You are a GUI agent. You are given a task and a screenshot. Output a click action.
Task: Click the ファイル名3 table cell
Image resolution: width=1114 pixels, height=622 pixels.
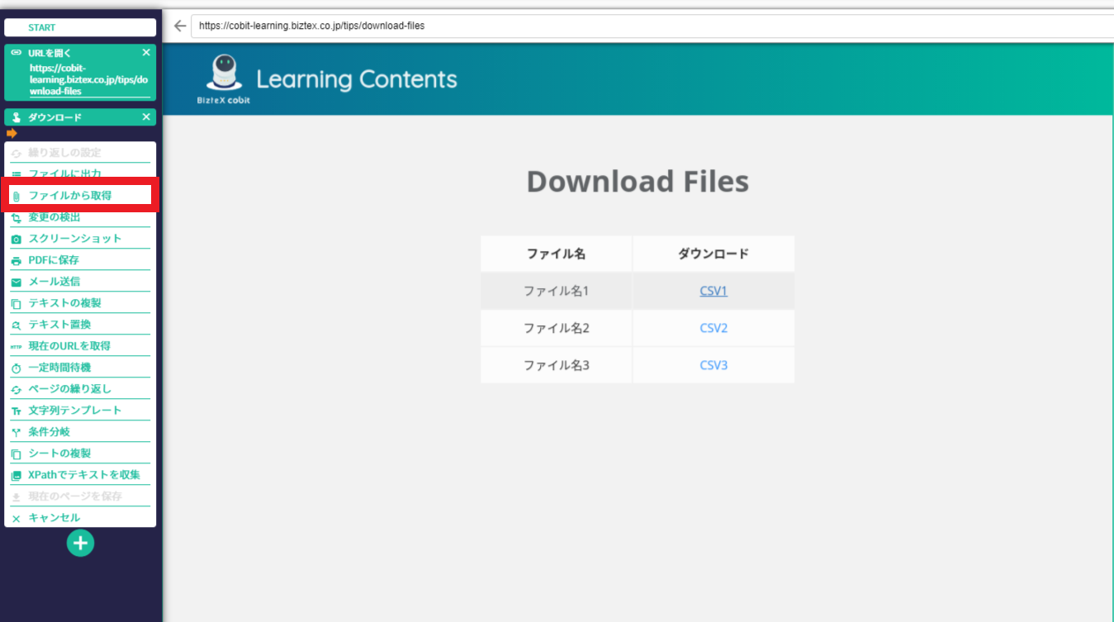pos(557,365)
